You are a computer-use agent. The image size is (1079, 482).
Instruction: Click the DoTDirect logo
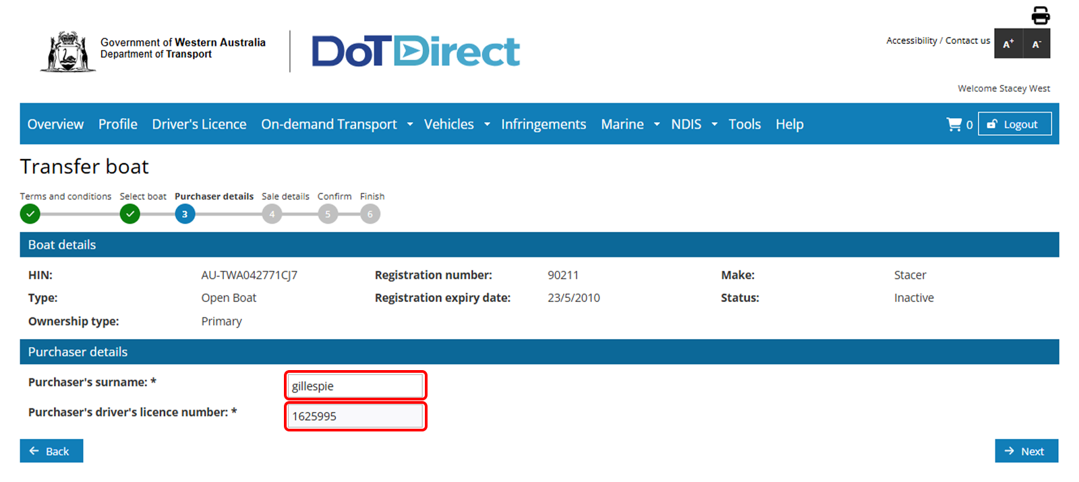pyautogui.click(x=415, y=51)
